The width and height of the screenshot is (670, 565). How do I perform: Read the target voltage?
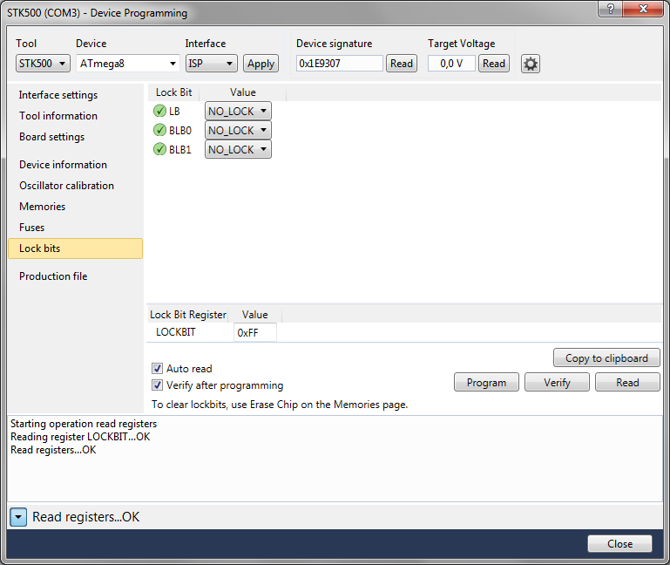click(493, 64)
